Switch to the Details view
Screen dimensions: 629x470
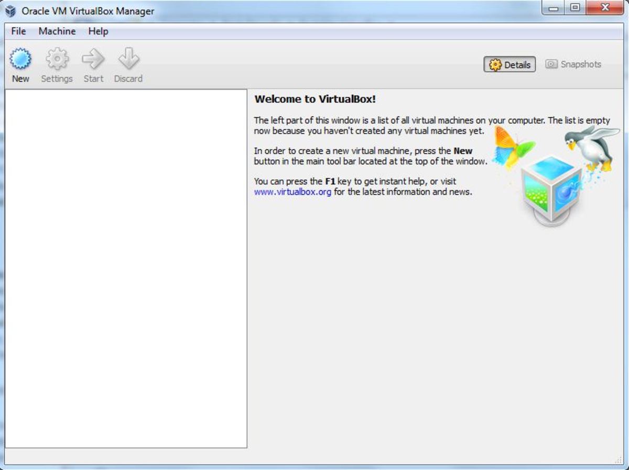click(509, 64)
